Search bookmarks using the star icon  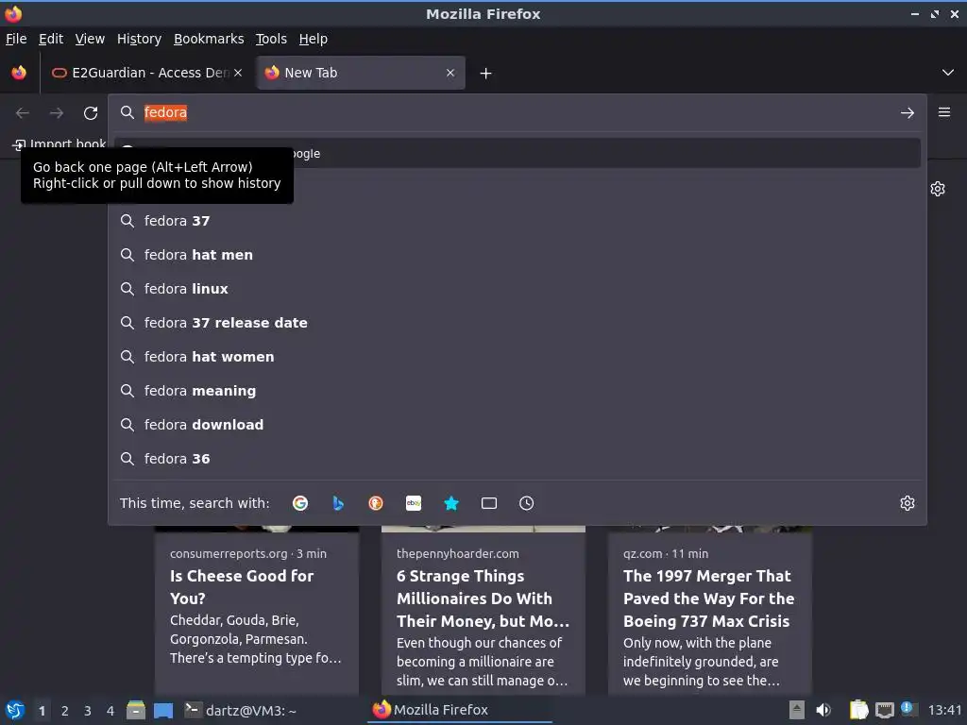(x=451, y=503)
